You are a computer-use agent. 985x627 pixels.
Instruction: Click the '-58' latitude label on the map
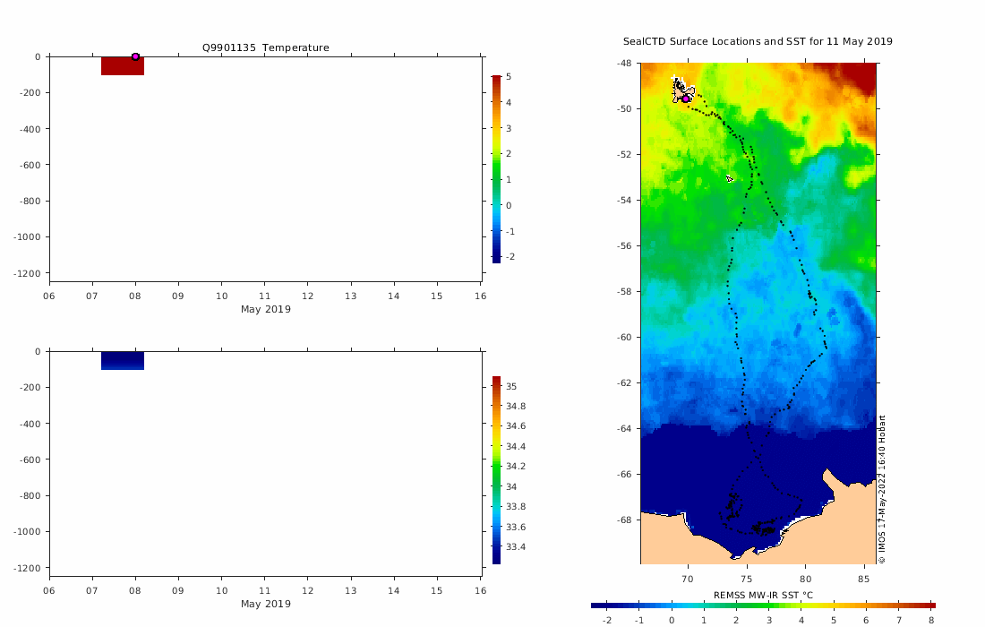pos(624,291)
